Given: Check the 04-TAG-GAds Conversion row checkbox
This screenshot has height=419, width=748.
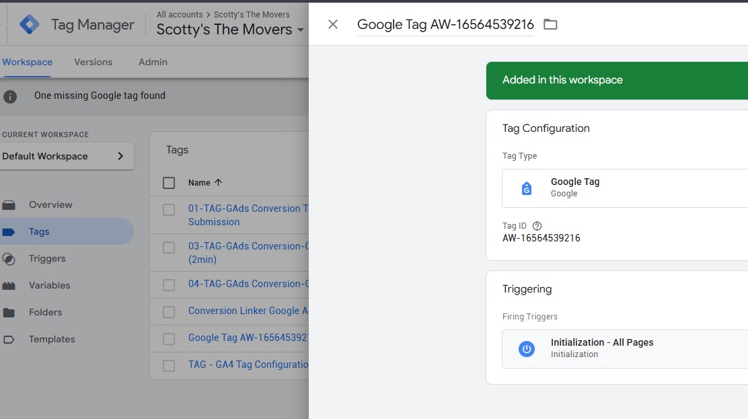Looking at the screenshot, I should click(169, 285).
